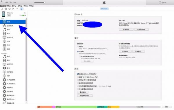Open the Movies library icon in toolbar
The image size is (174, 110).
pos(6,9)
